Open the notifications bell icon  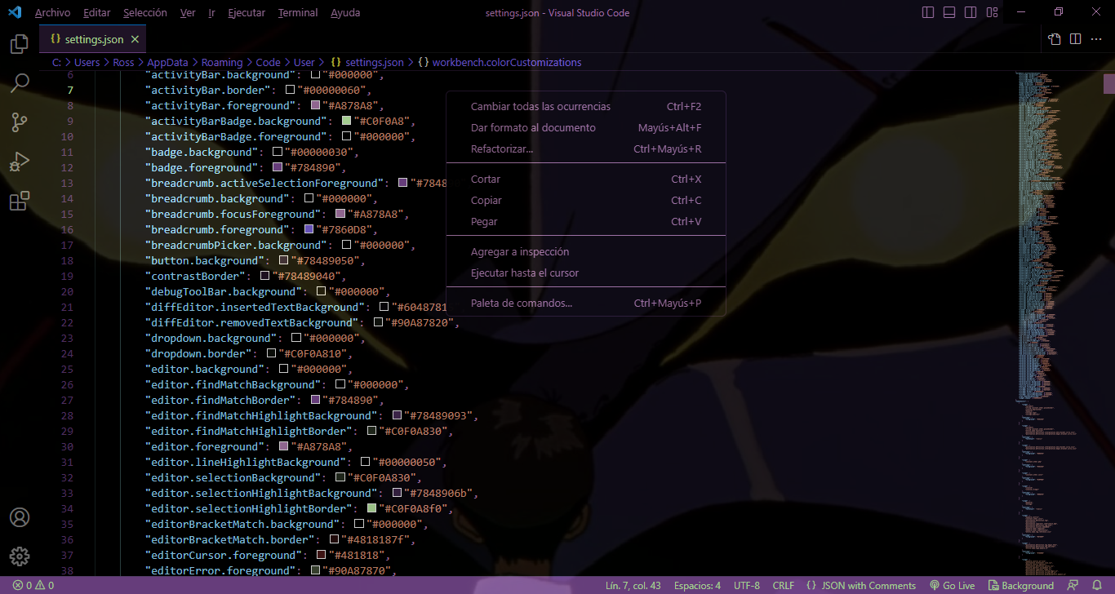point(1097,585)
